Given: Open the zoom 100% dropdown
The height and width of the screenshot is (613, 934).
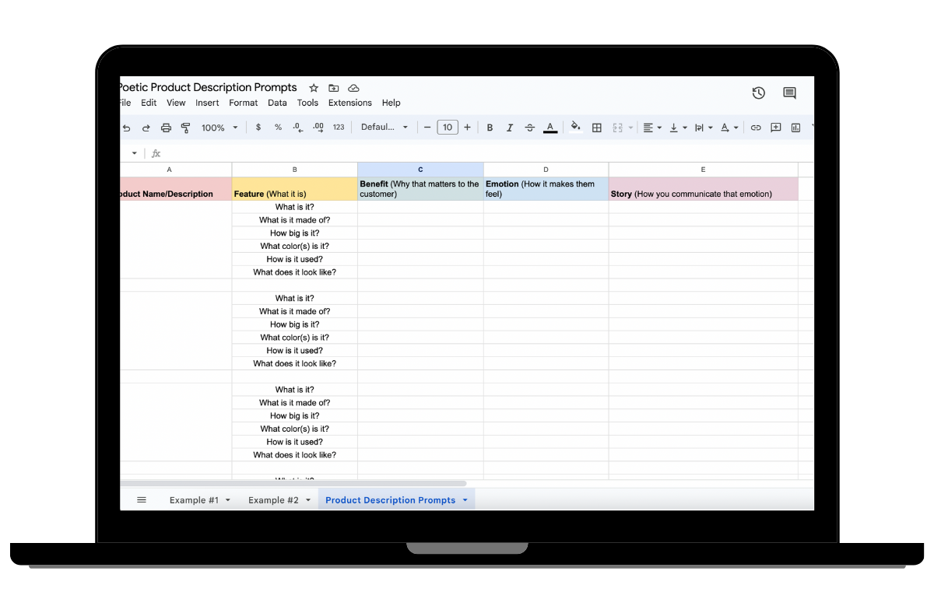Looking at the screenshot, I should pyautogui.click(x=219, y=128).
